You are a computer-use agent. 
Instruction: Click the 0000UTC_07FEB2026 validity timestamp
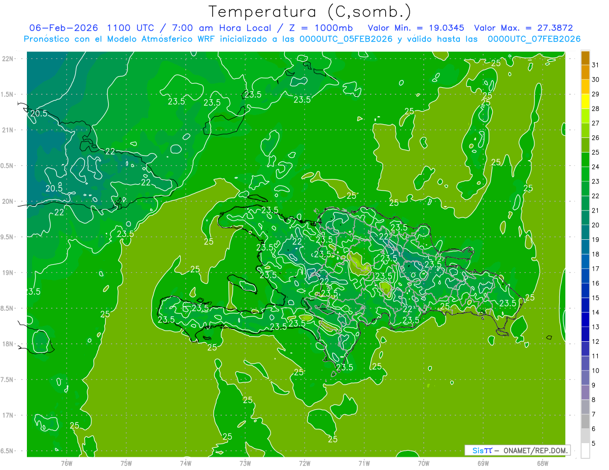(x=534, y=39)
